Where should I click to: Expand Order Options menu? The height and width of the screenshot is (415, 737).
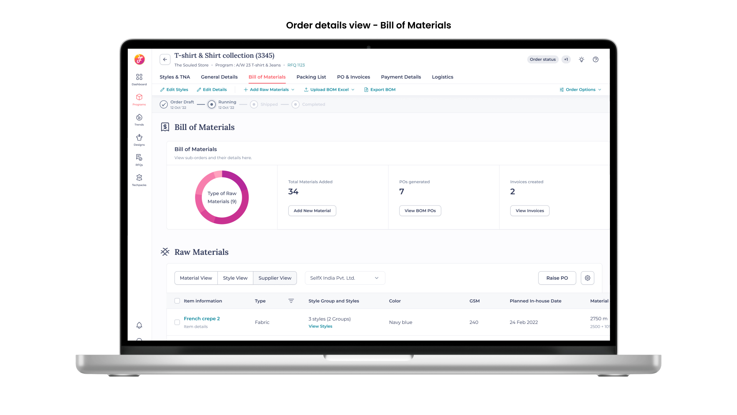(x=580, y=90)
